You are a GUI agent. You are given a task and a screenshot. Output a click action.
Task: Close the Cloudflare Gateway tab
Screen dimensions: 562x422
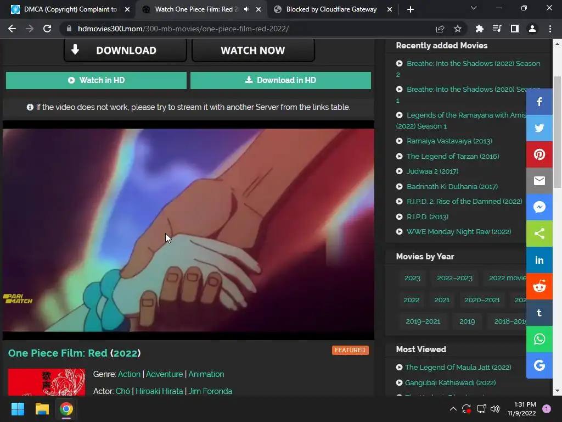(390, 9)
